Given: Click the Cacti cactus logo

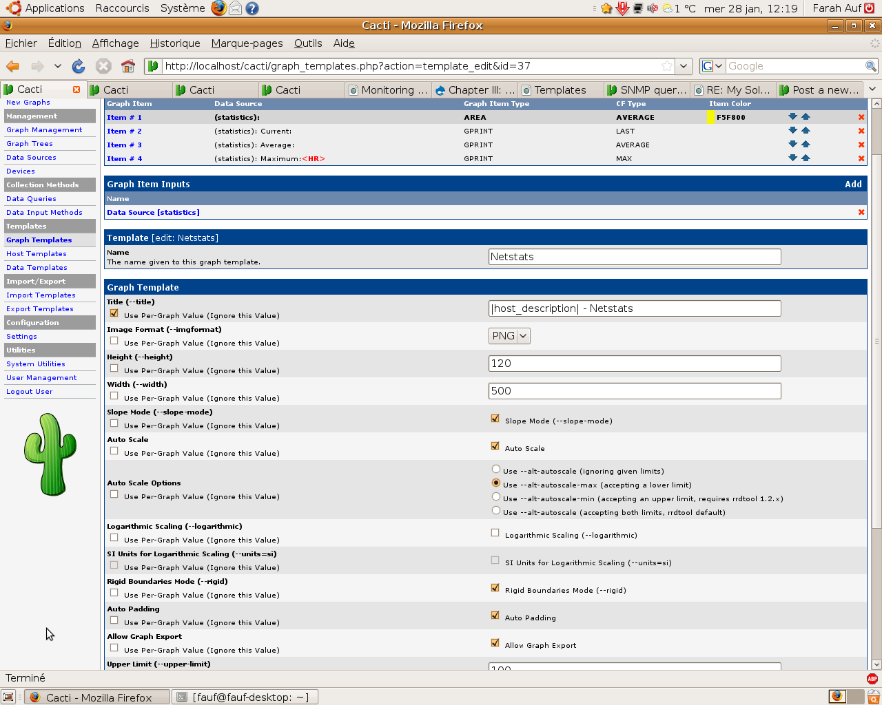Looking at the screenshot, I should [50, 454].
